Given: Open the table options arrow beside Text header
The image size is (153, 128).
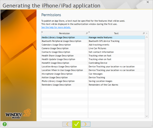Looking at the screenshot, I should pos(147,33).
